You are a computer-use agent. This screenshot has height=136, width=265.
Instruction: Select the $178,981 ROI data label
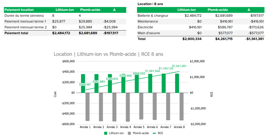(85, 84)
